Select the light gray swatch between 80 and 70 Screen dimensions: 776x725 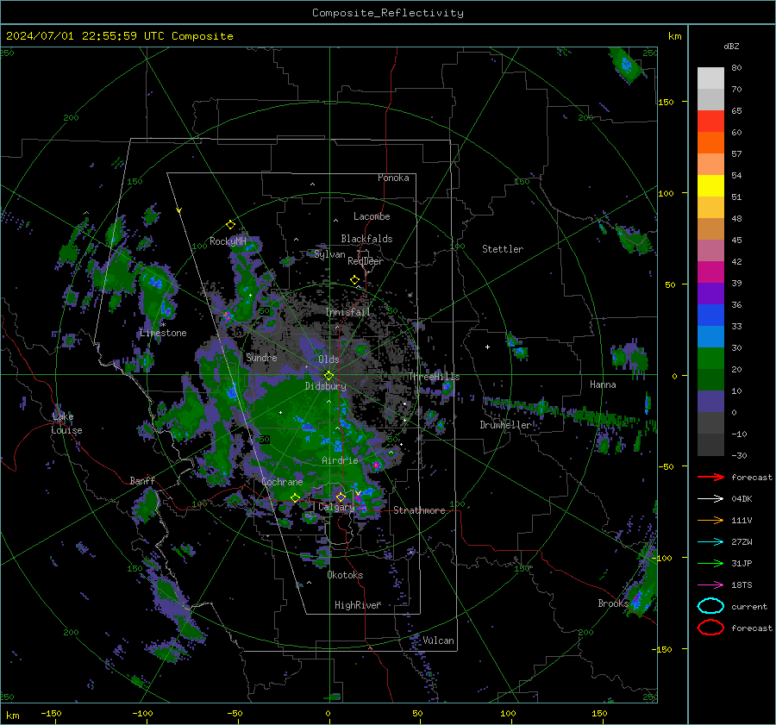710,78
